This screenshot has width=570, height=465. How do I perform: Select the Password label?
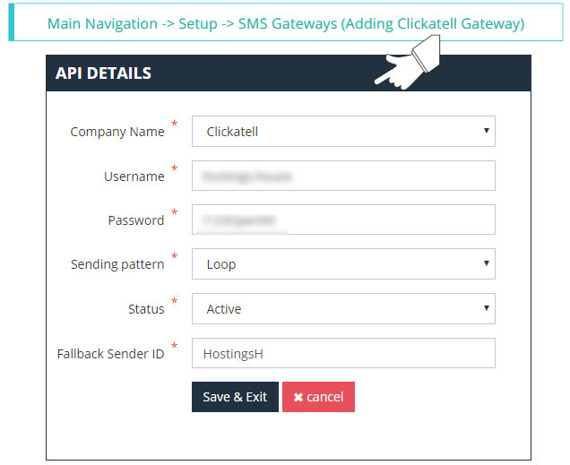(x=136, y=220)
